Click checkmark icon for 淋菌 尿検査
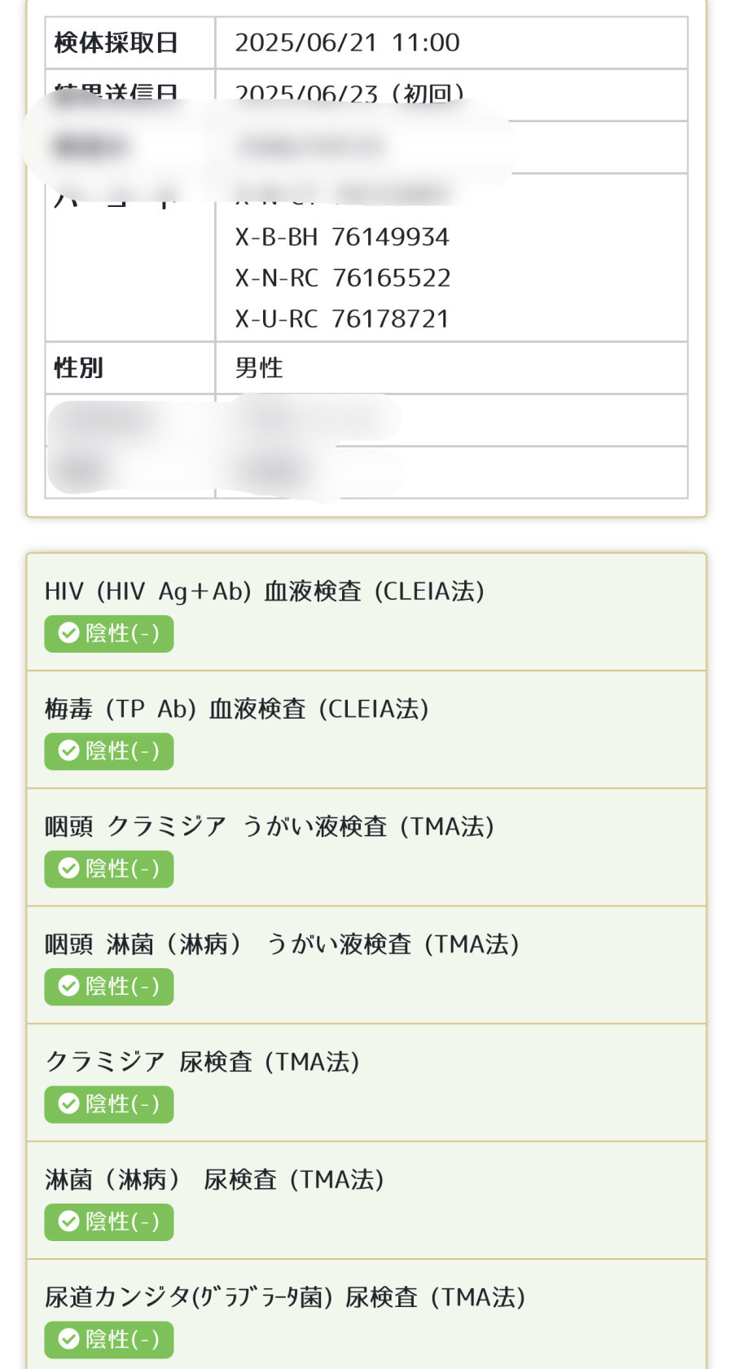 [x=69, y=1222]
